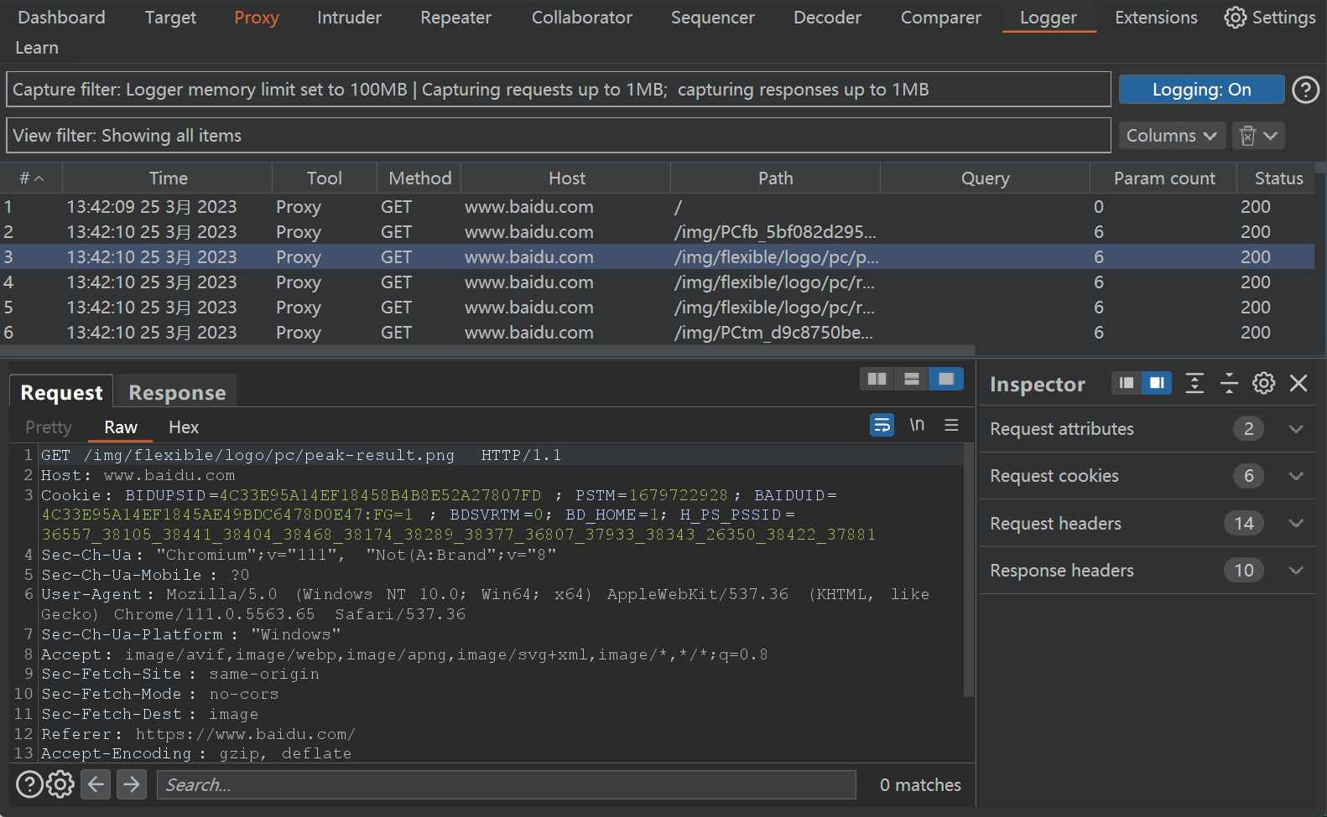This screenshot has width=1327, height=817.
Task: Expand Request cookies section
Action: (1295, 476)
